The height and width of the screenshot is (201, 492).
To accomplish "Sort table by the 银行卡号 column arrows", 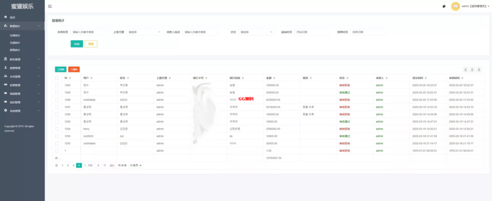I will (206, 78).
